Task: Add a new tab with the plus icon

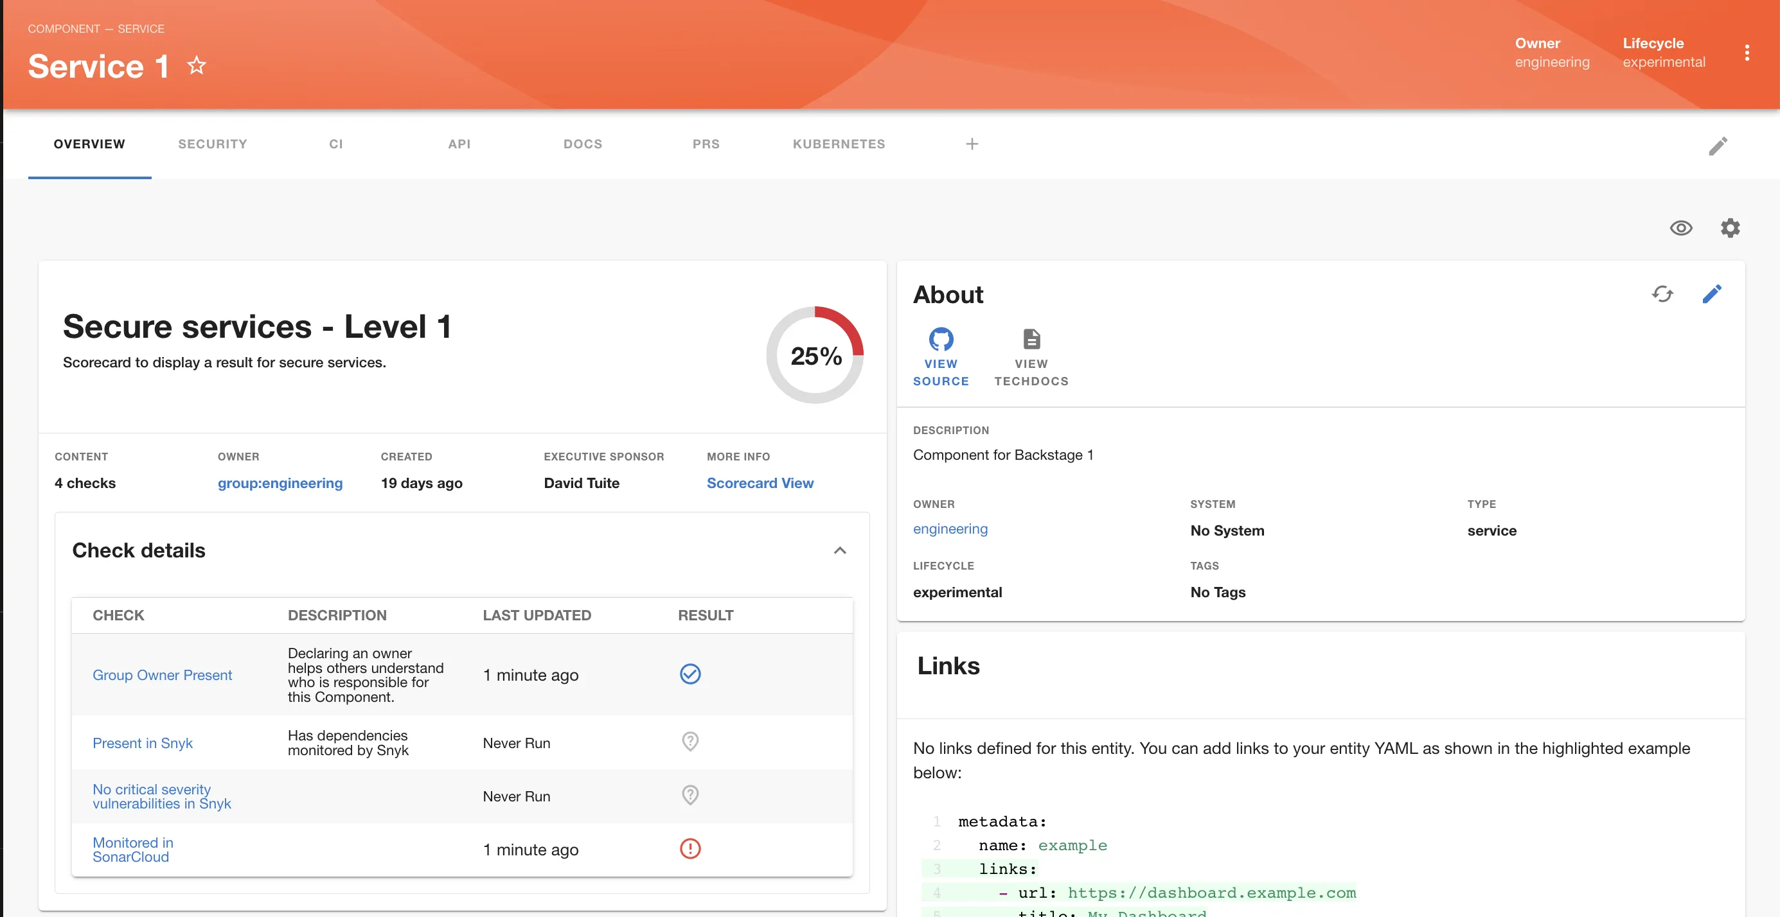Action: click(x=972, y=144)
